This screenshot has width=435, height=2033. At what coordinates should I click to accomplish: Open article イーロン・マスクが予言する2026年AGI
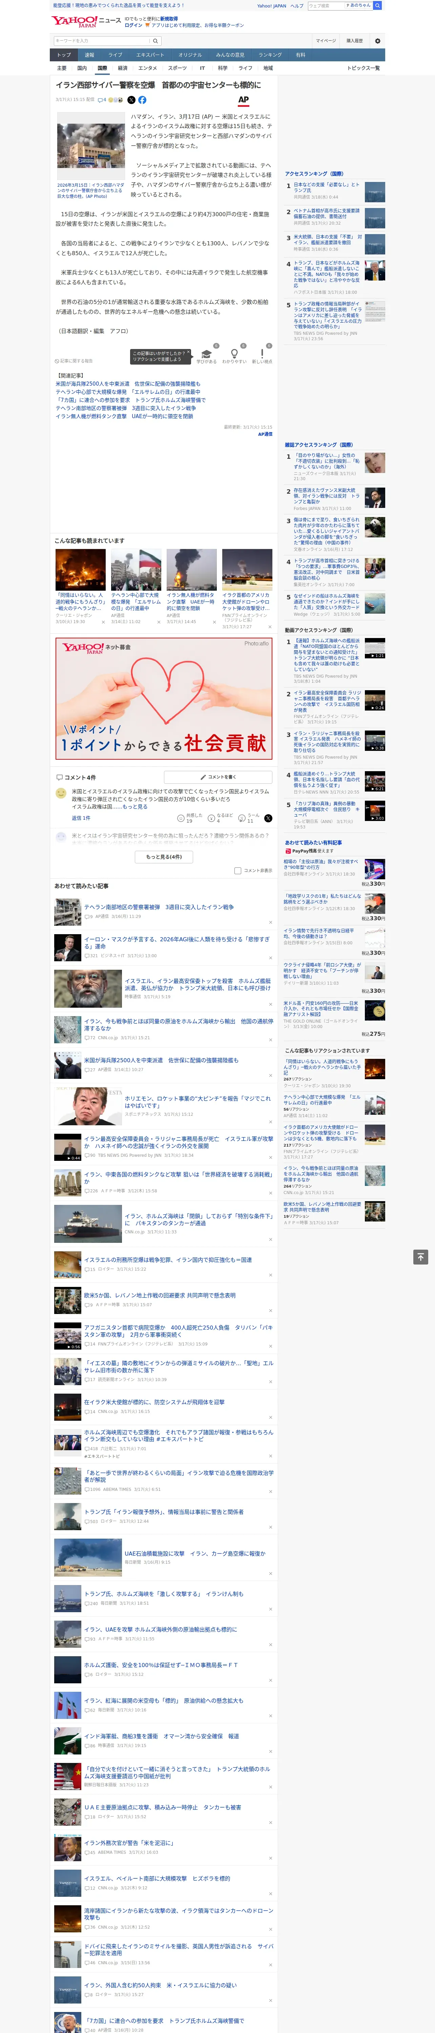point(177,942)
